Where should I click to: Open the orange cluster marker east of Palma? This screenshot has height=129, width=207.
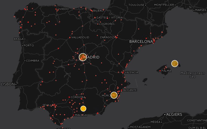click(175, 64)
